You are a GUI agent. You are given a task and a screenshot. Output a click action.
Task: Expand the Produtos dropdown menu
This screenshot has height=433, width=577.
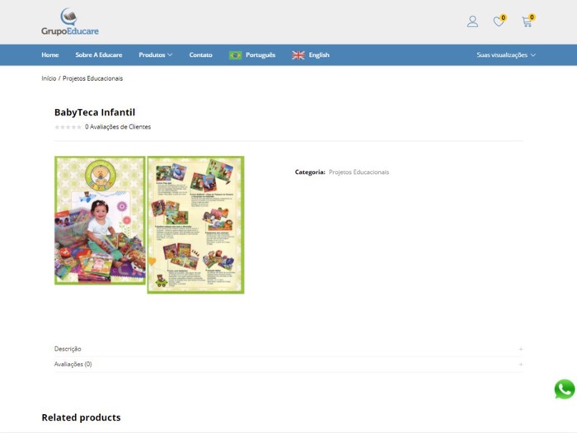pos(155,55)
